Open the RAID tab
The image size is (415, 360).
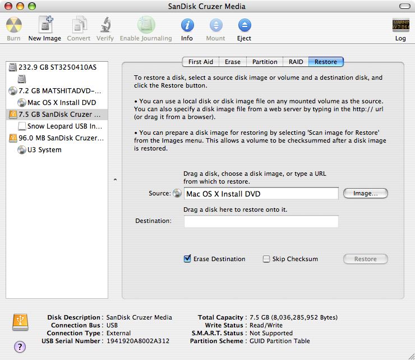click(x=296, y=62)
